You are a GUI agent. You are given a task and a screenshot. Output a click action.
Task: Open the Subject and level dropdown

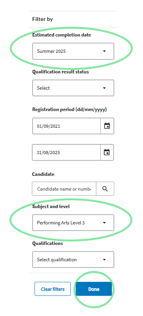(73, 223)
